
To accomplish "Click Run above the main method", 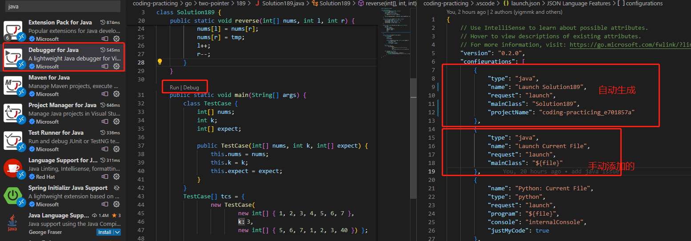I will click(174, 88).
